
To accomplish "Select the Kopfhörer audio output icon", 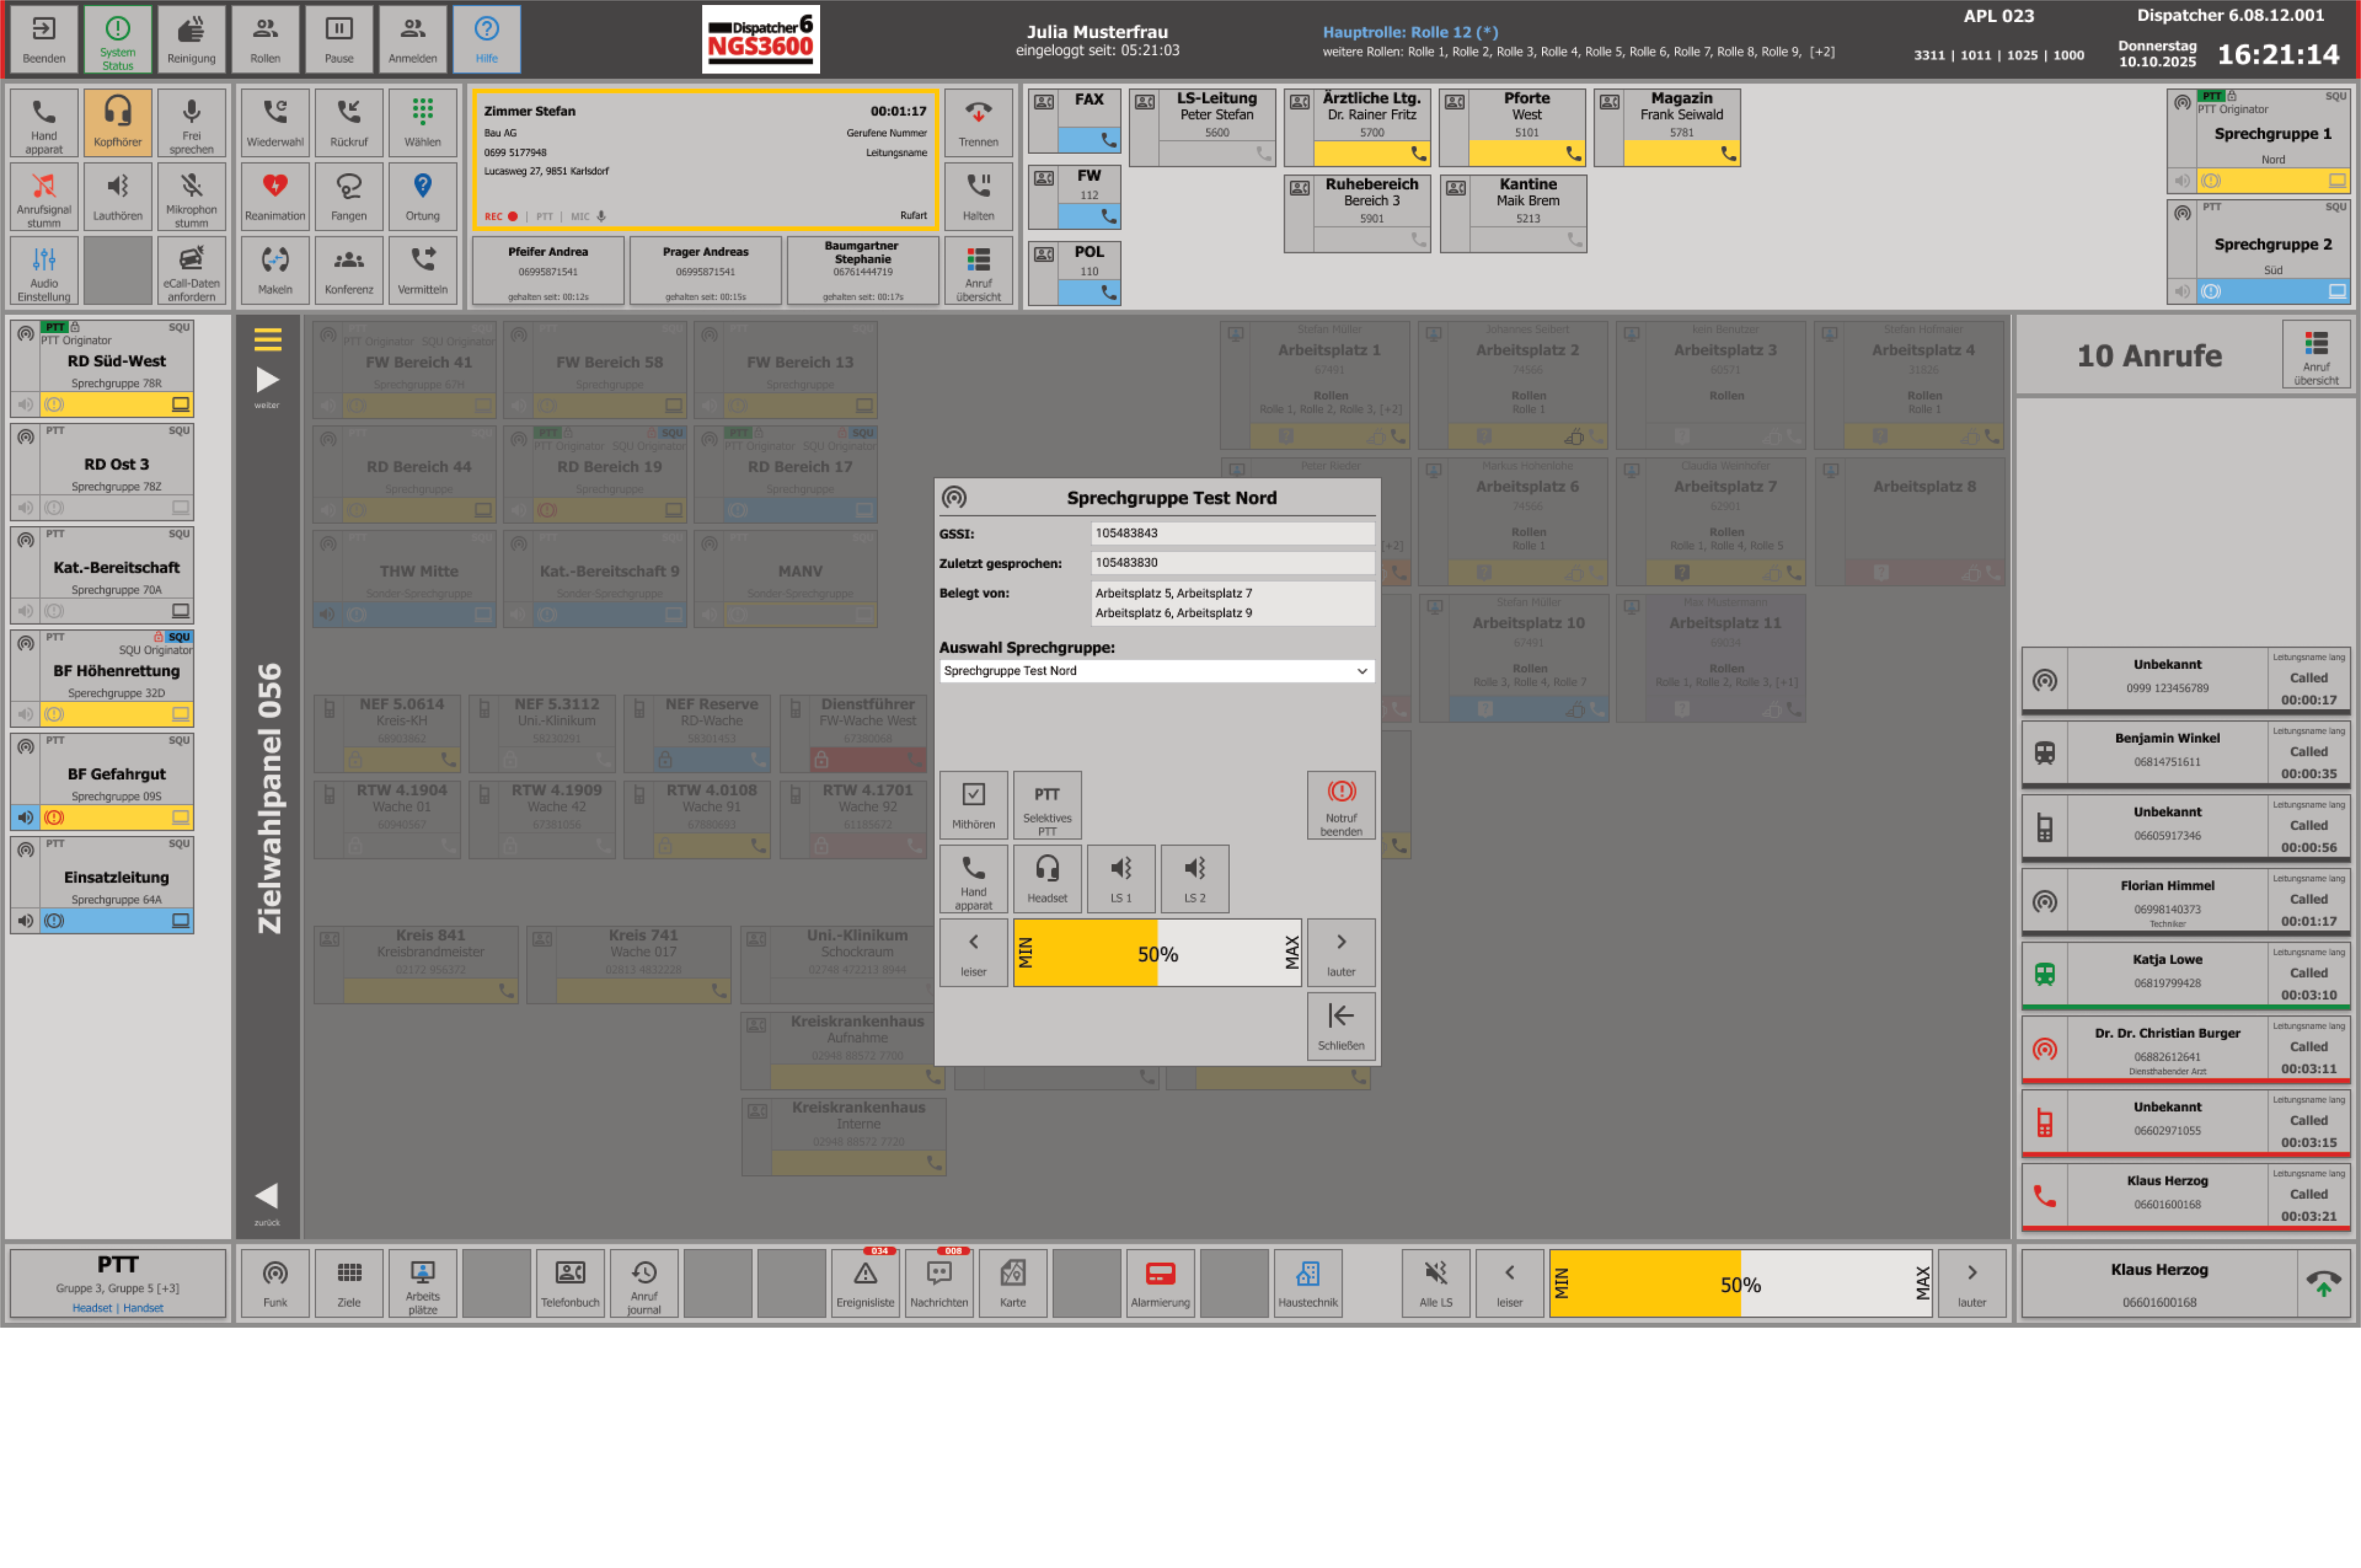I will pos(117,121).
